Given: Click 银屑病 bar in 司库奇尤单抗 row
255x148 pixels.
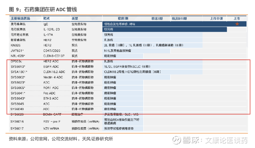Looking at the screenshot, I should 152,35.
